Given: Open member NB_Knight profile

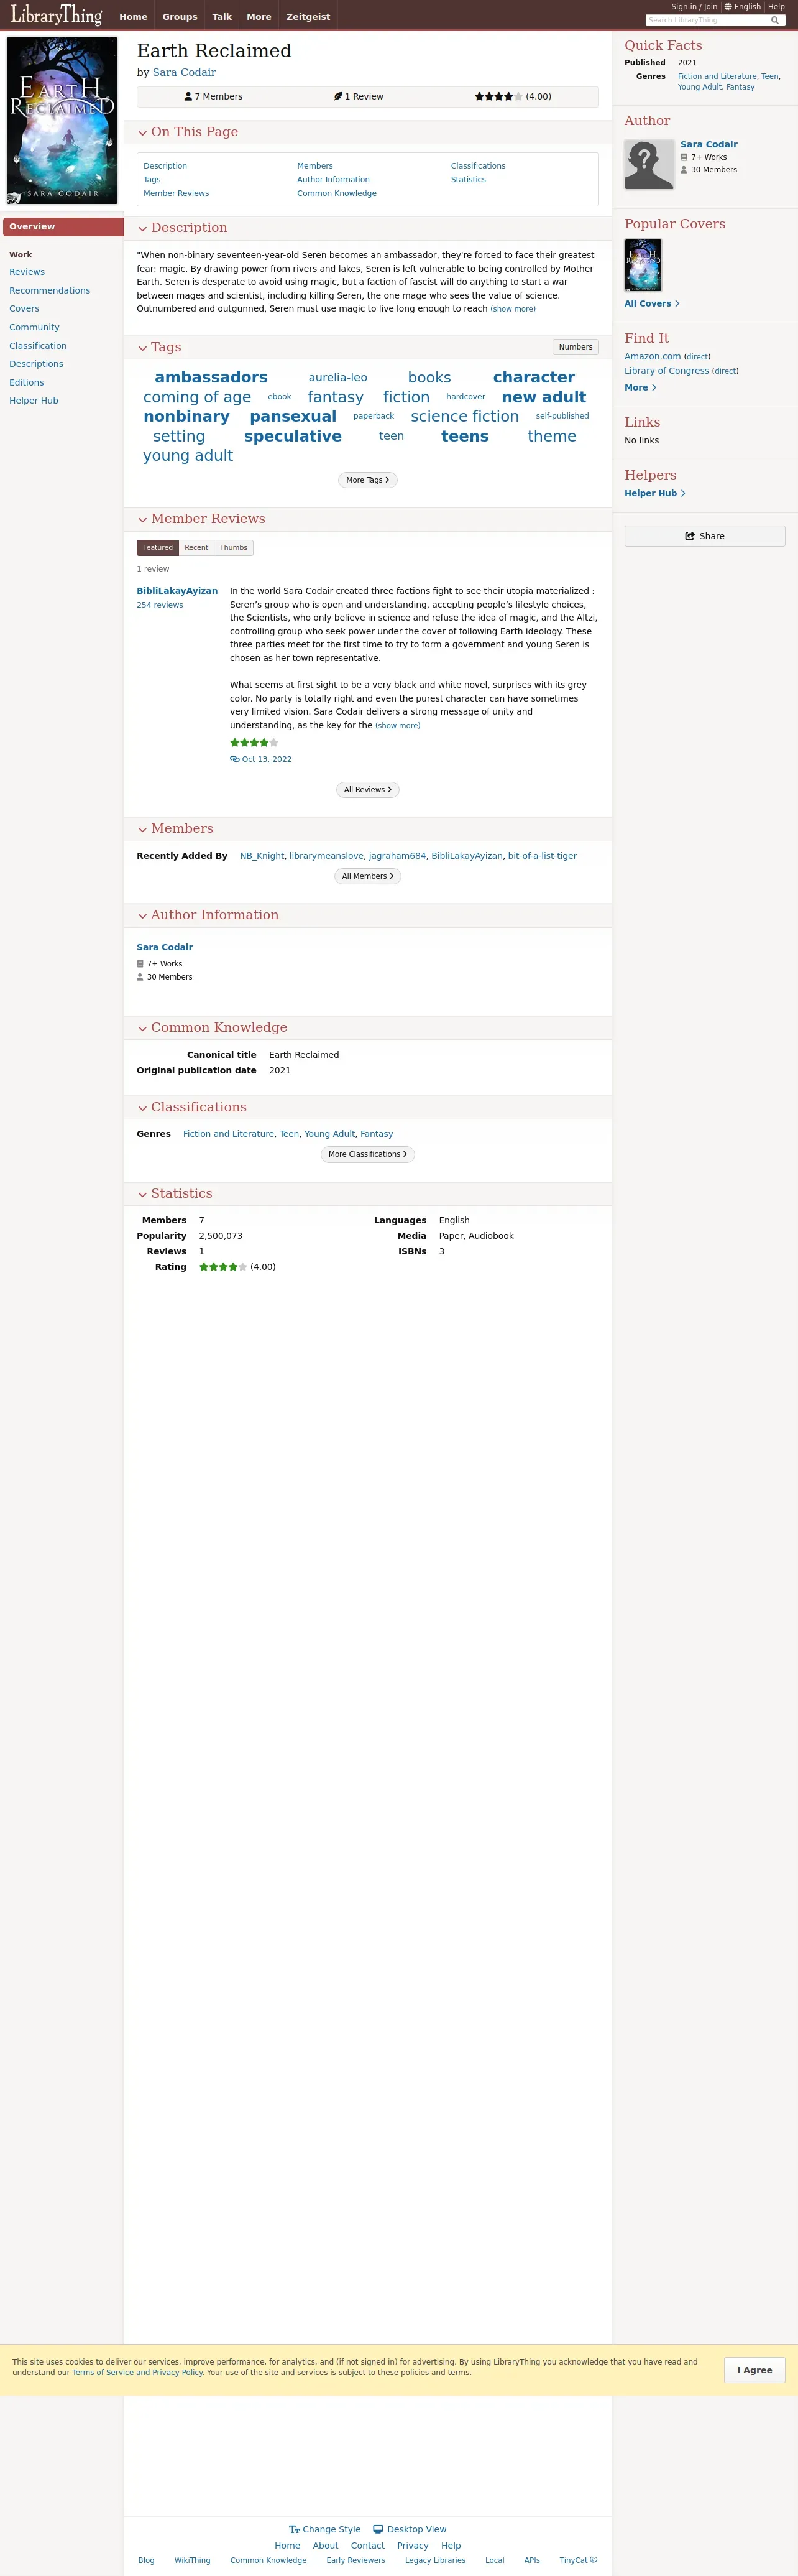Looking at the screenshot, I should [262, 856].
